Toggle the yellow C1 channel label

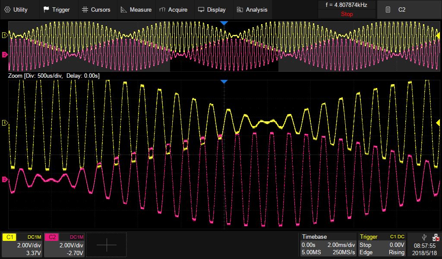[10, 237]
